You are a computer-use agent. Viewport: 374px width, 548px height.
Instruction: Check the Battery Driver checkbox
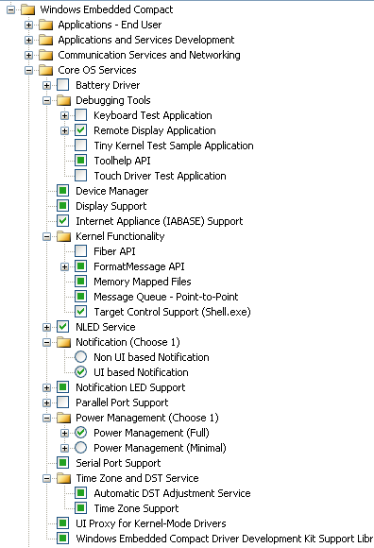[63, 85]
